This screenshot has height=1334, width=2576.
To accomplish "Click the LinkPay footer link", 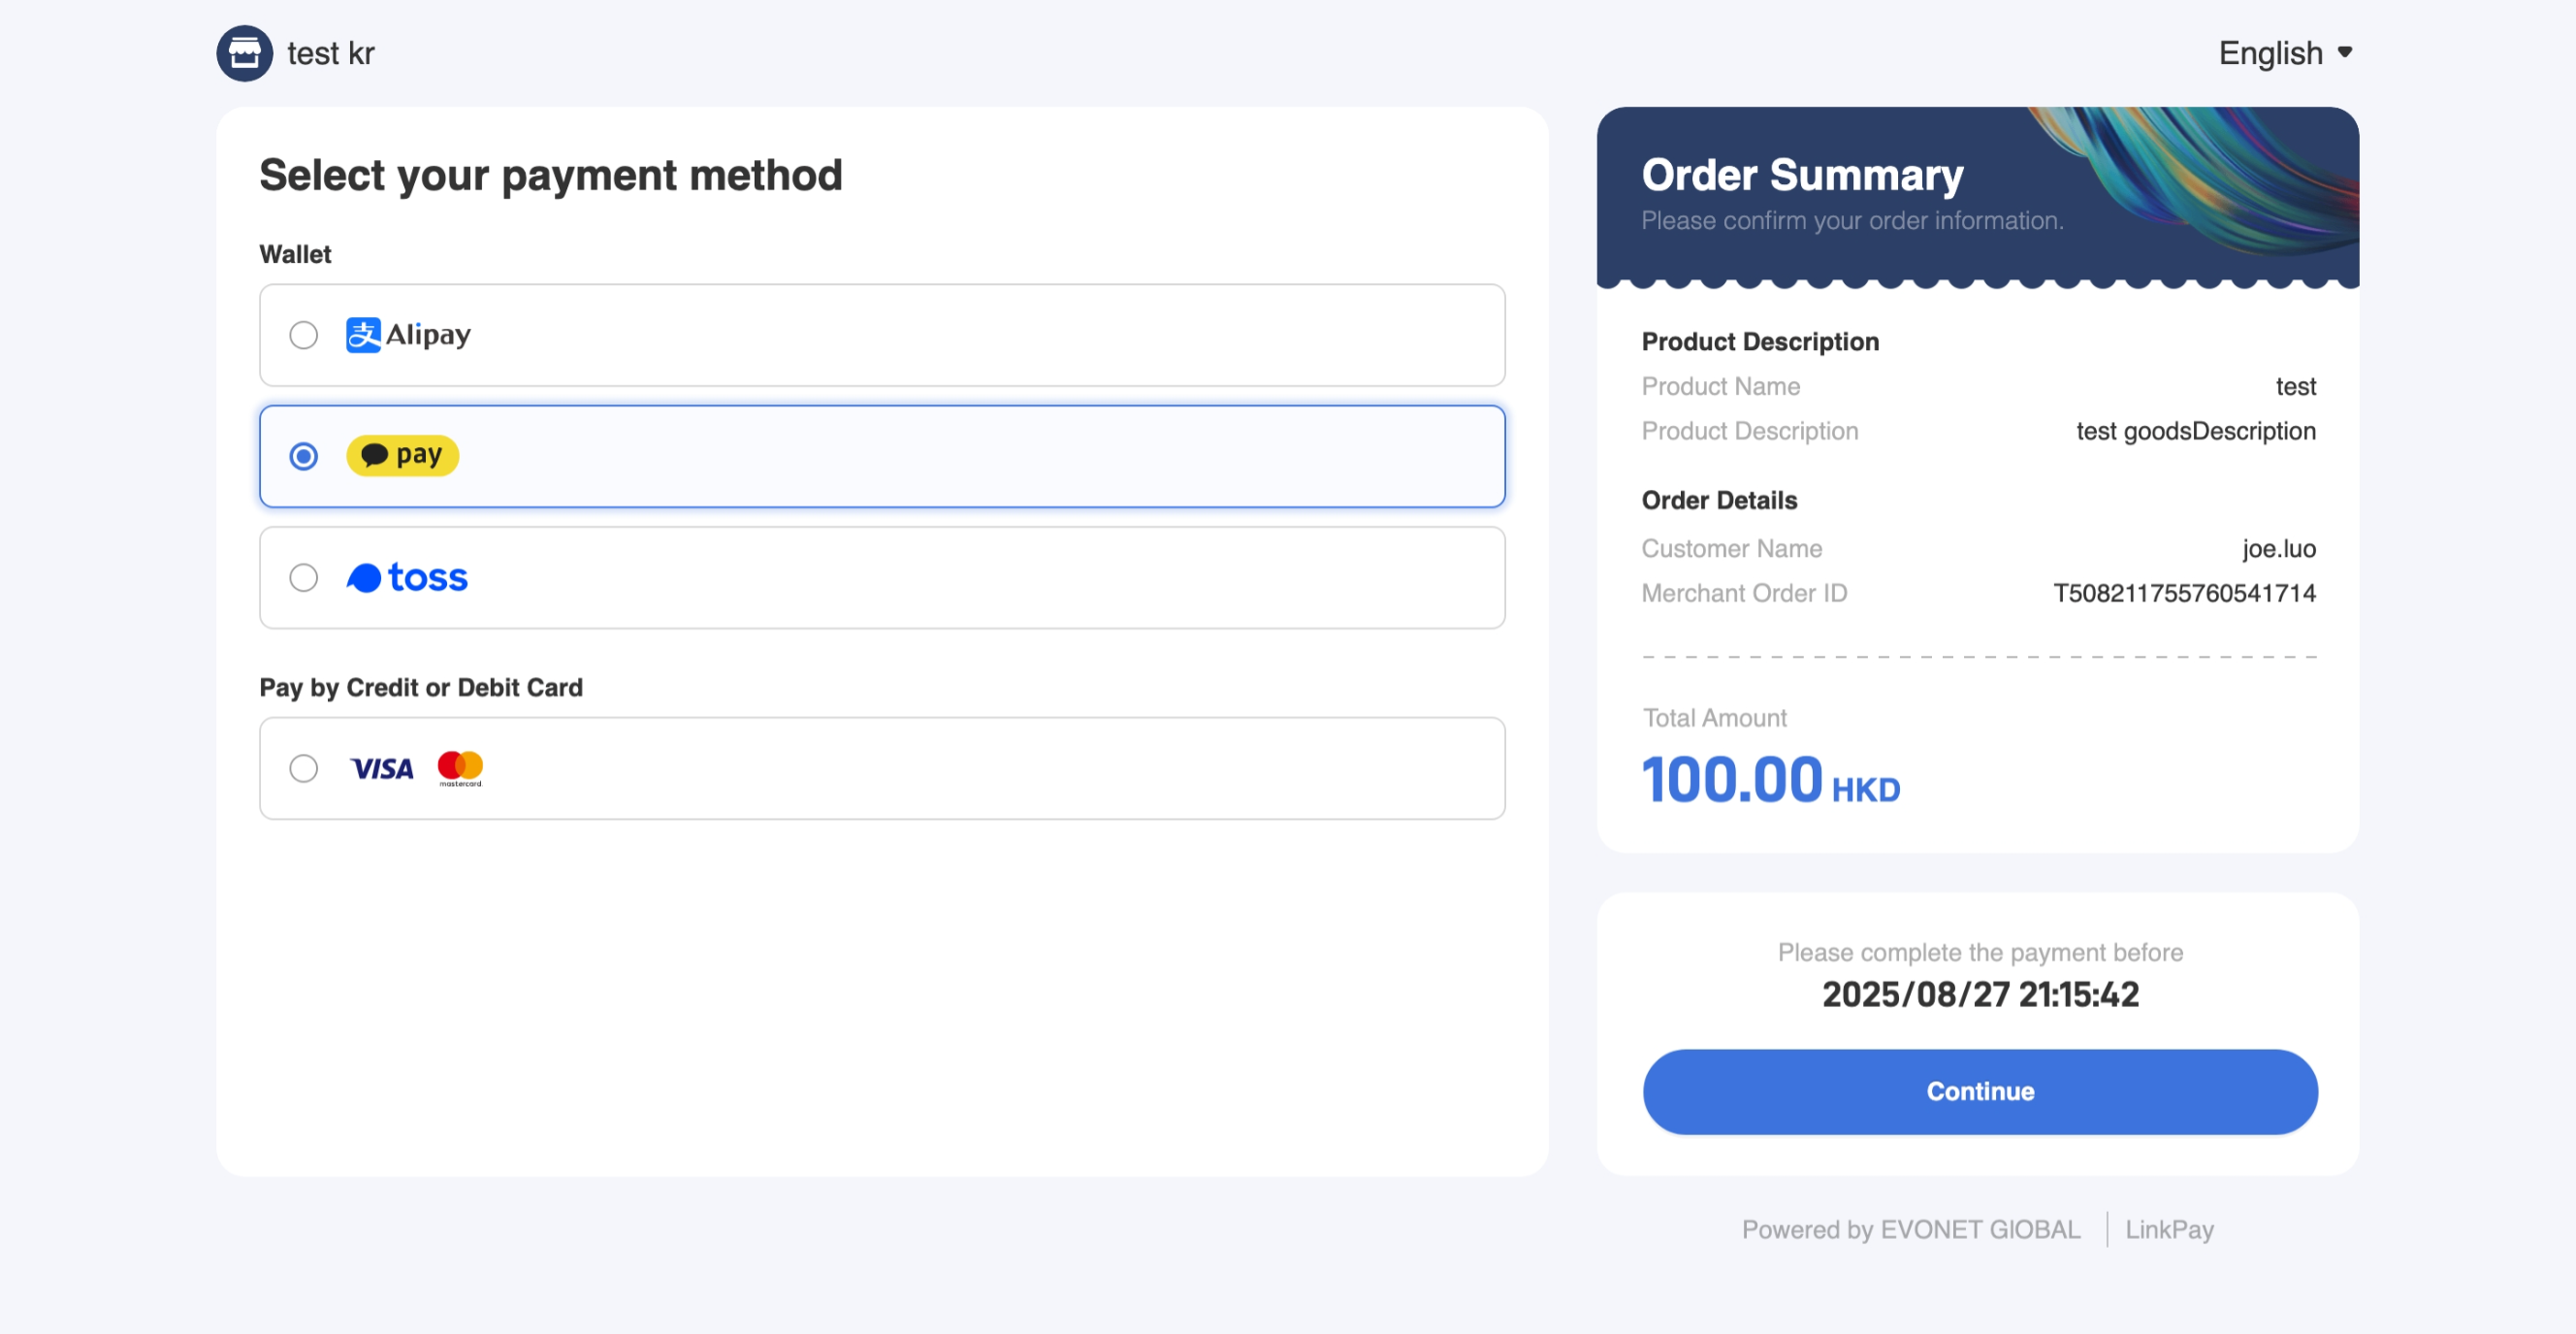I will point(2169,1230).
